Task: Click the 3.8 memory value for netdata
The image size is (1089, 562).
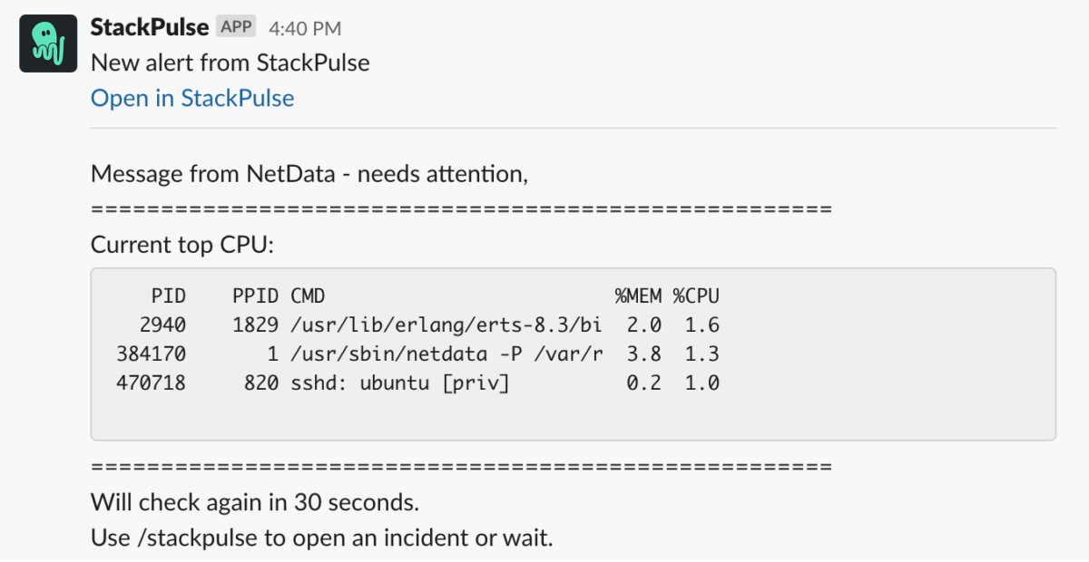Action: point(643,354)
